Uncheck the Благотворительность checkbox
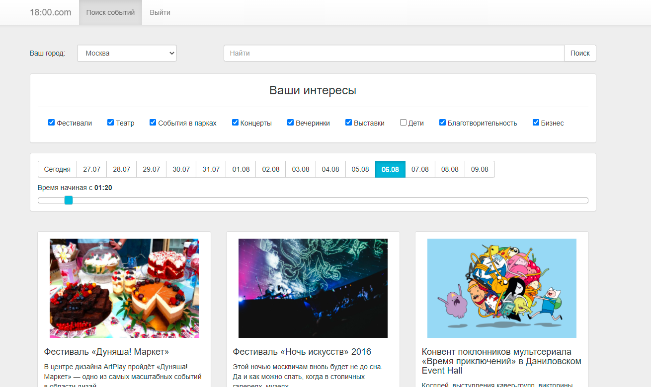651x387 pixels. tap(442, 123)
